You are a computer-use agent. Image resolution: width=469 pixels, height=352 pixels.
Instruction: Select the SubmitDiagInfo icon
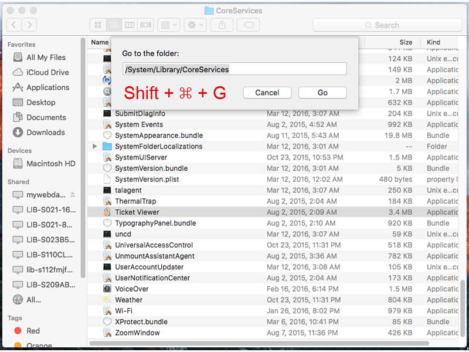107,113
